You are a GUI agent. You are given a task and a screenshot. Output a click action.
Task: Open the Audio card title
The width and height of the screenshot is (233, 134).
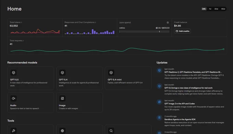click(x=13, y=105)
